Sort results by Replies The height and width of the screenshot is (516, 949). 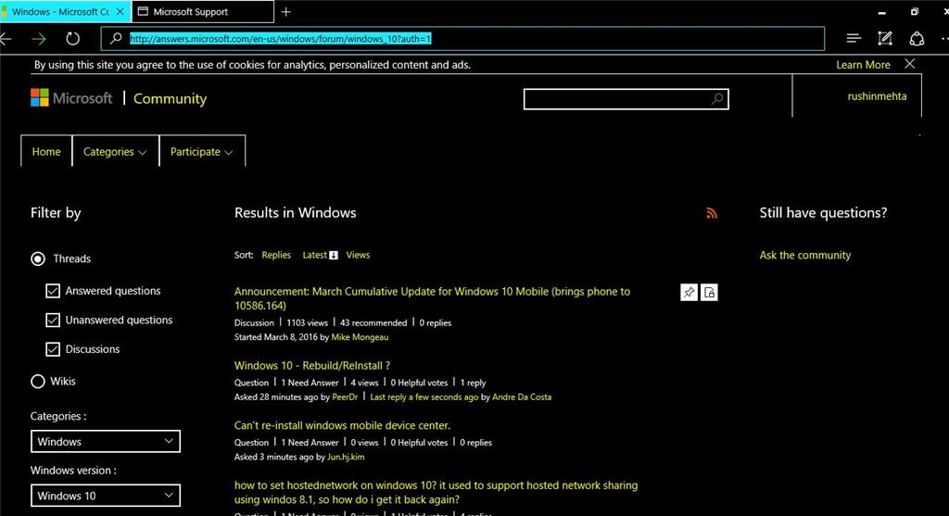pyautogui.click(x=276, y=256)
